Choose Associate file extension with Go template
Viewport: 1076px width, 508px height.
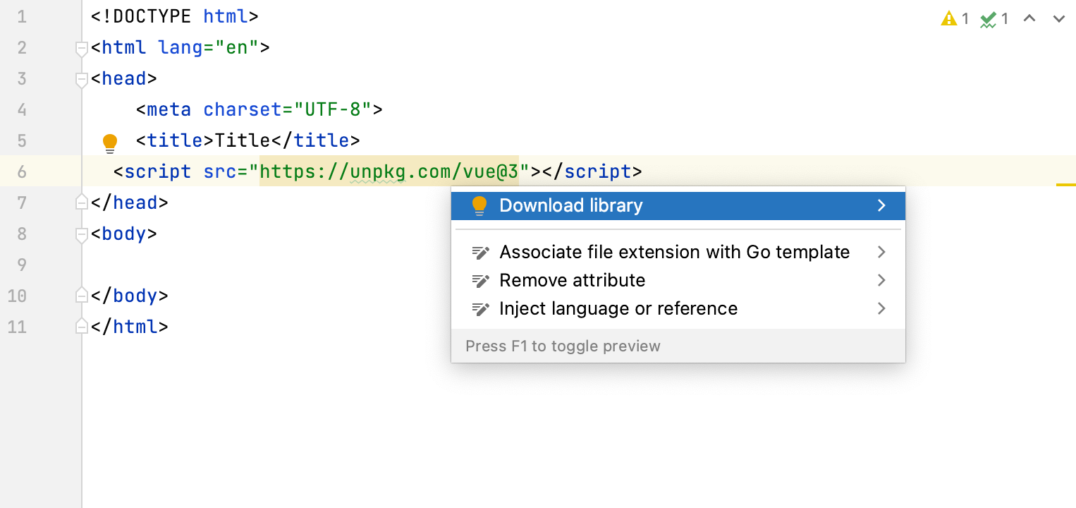point(673,252)
